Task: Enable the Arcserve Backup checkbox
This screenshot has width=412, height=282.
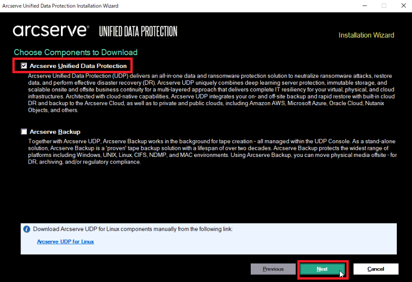Action: tap(24, 132)
